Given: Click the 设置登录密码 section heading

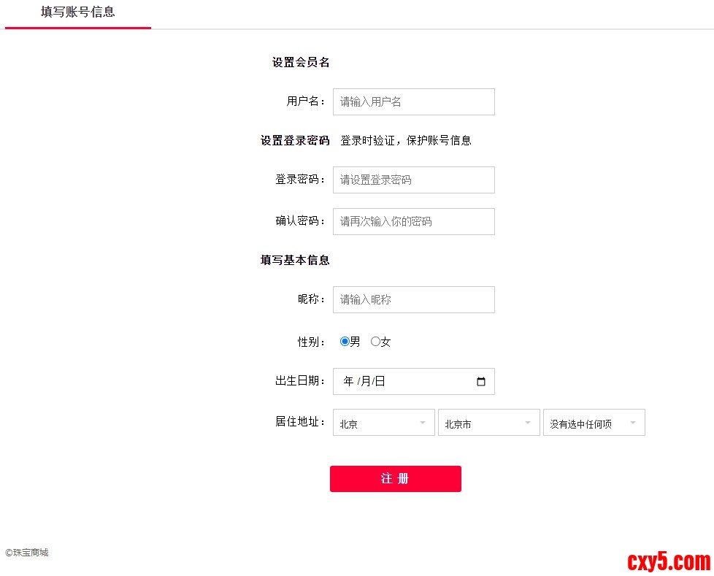Looking at the screenshot, I should [295, 140].
